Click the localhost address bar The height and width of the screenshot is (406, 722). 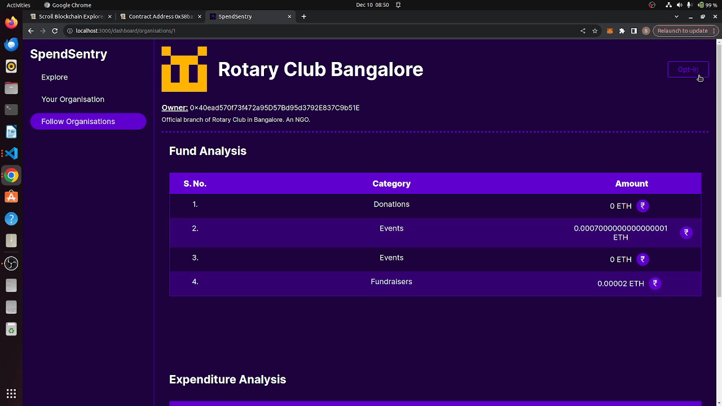point(322,31)
